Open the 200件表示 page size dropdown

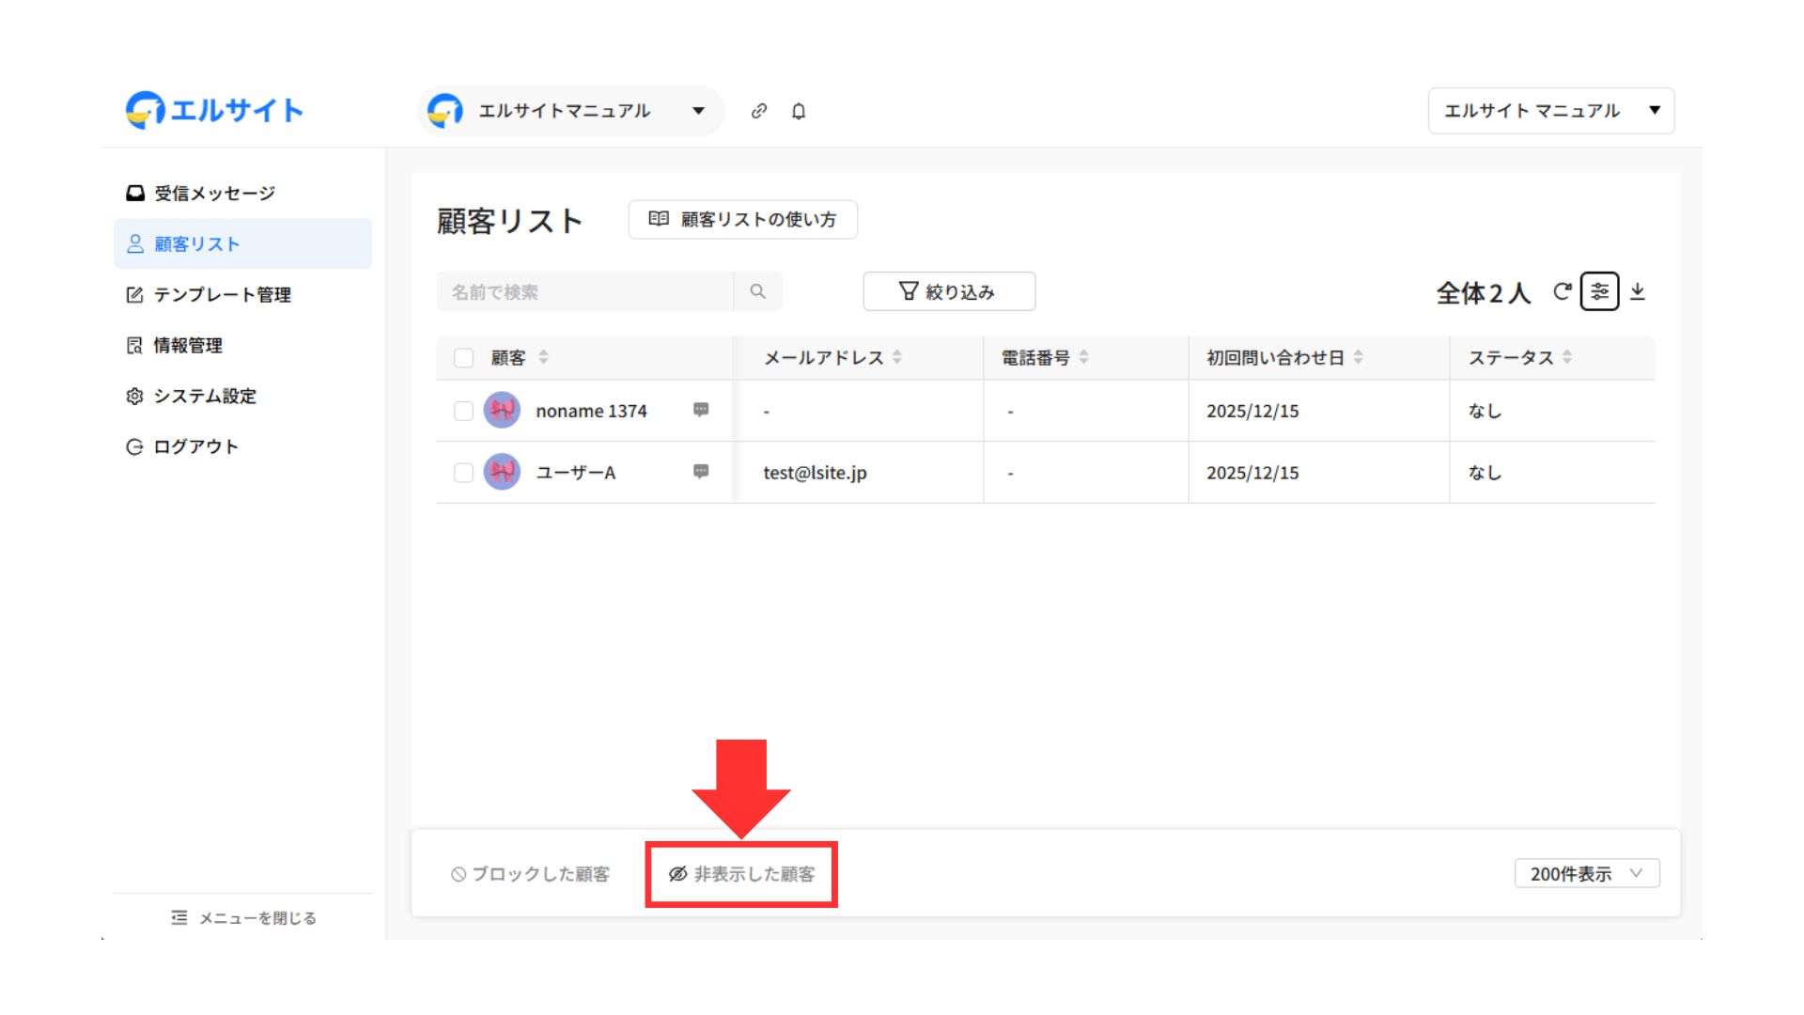[x=1586, y=874]
